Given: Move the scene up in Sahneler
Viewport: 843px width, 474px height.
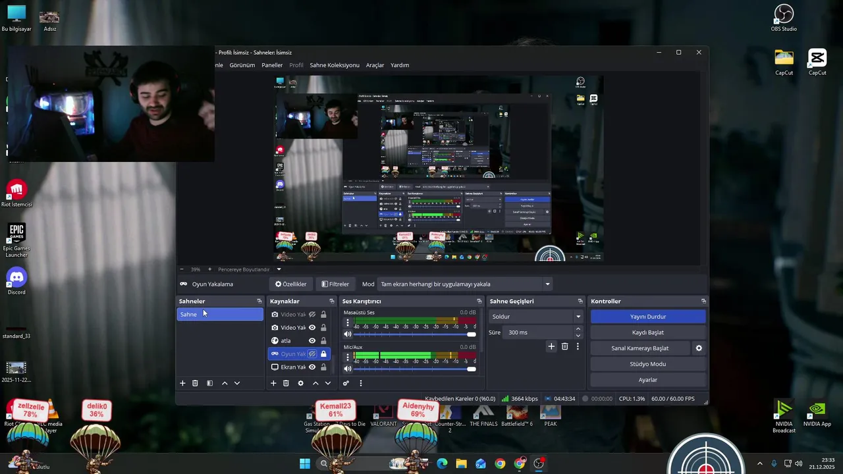Looking at the screenshot, I should pos(225,383).
